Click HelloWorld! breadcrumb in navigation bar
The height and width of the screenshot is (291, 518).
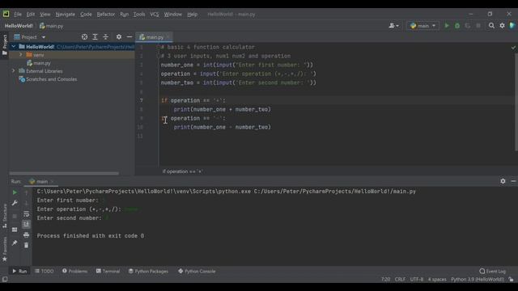pyautogui.click(x=19, y=26)
